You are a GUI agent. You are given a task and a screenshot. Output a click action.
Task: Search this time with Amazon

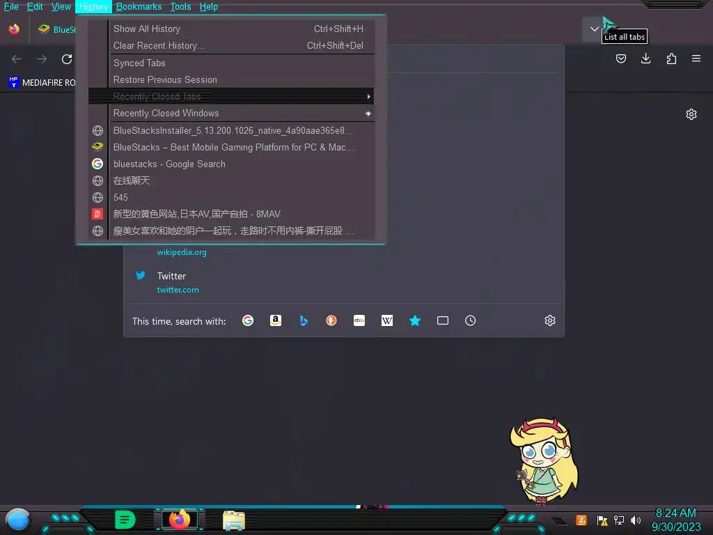pyautogui.click(x=276, y=320)
